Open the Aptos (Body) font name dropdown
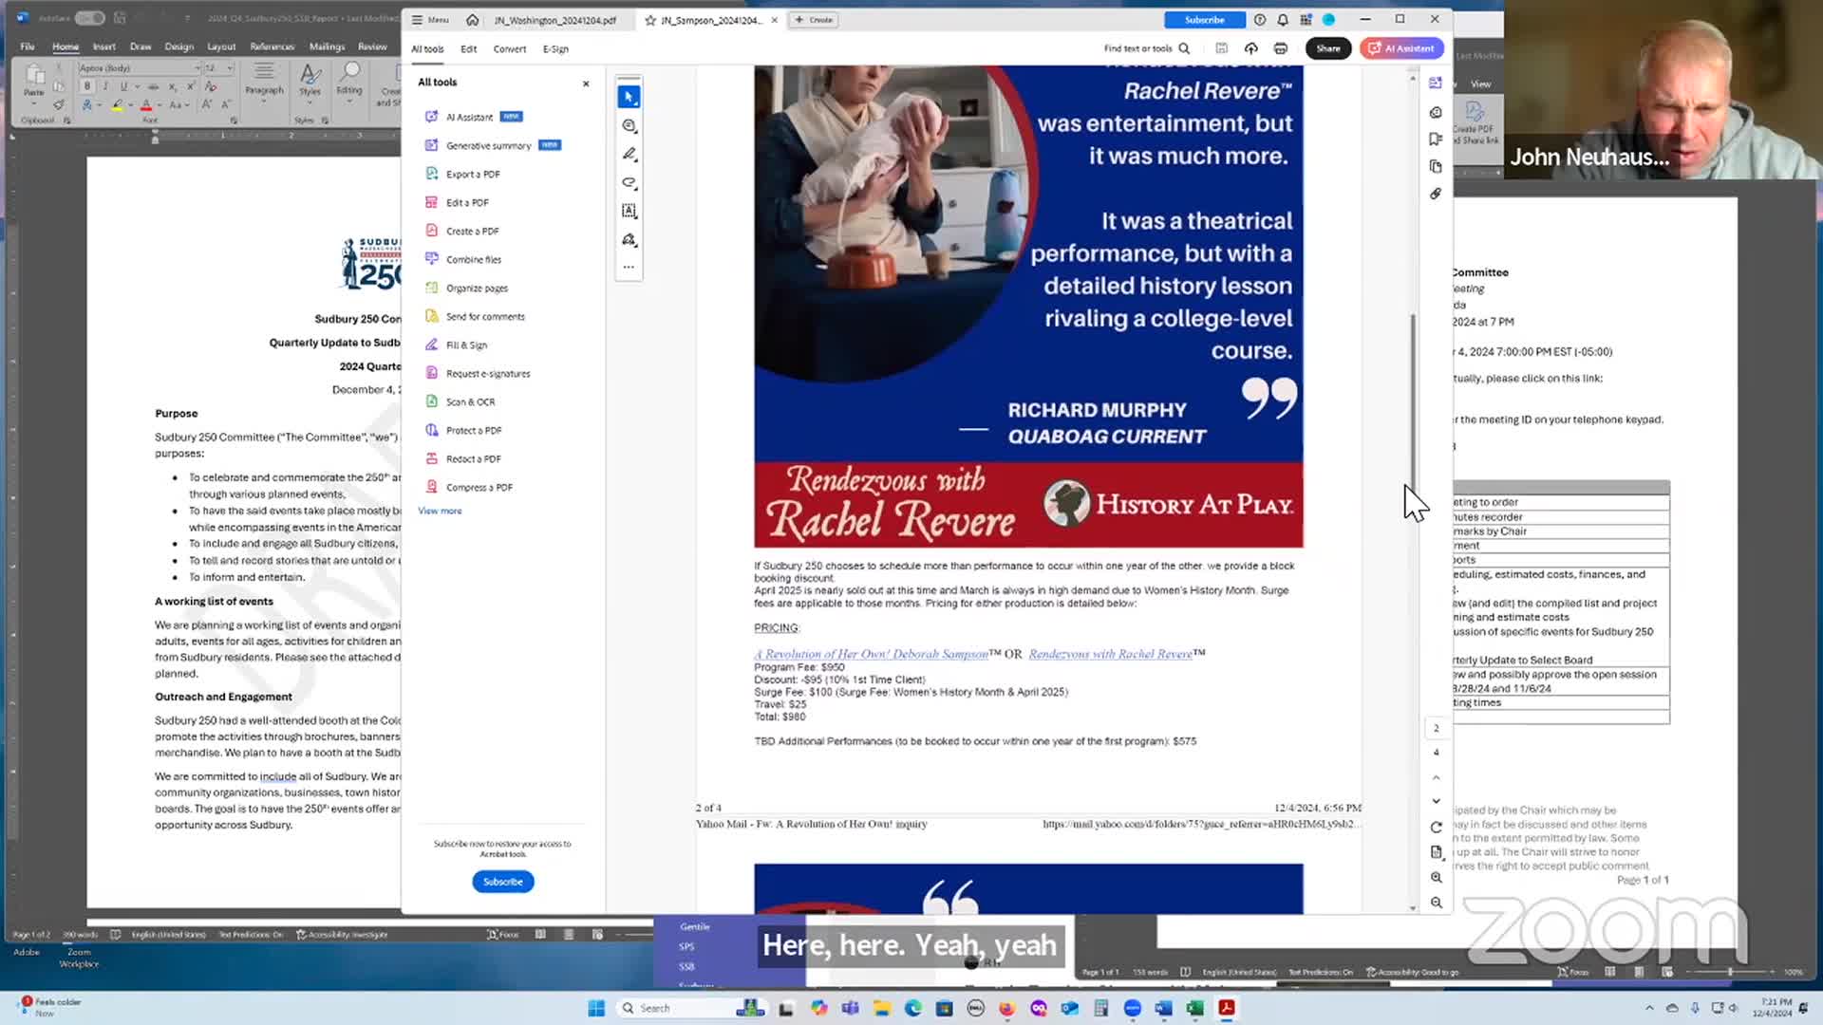The image size is (1823, 1025). [x=197, y=68]
